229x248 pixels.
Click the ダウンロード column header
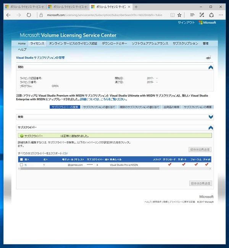(x=169, y=160)
